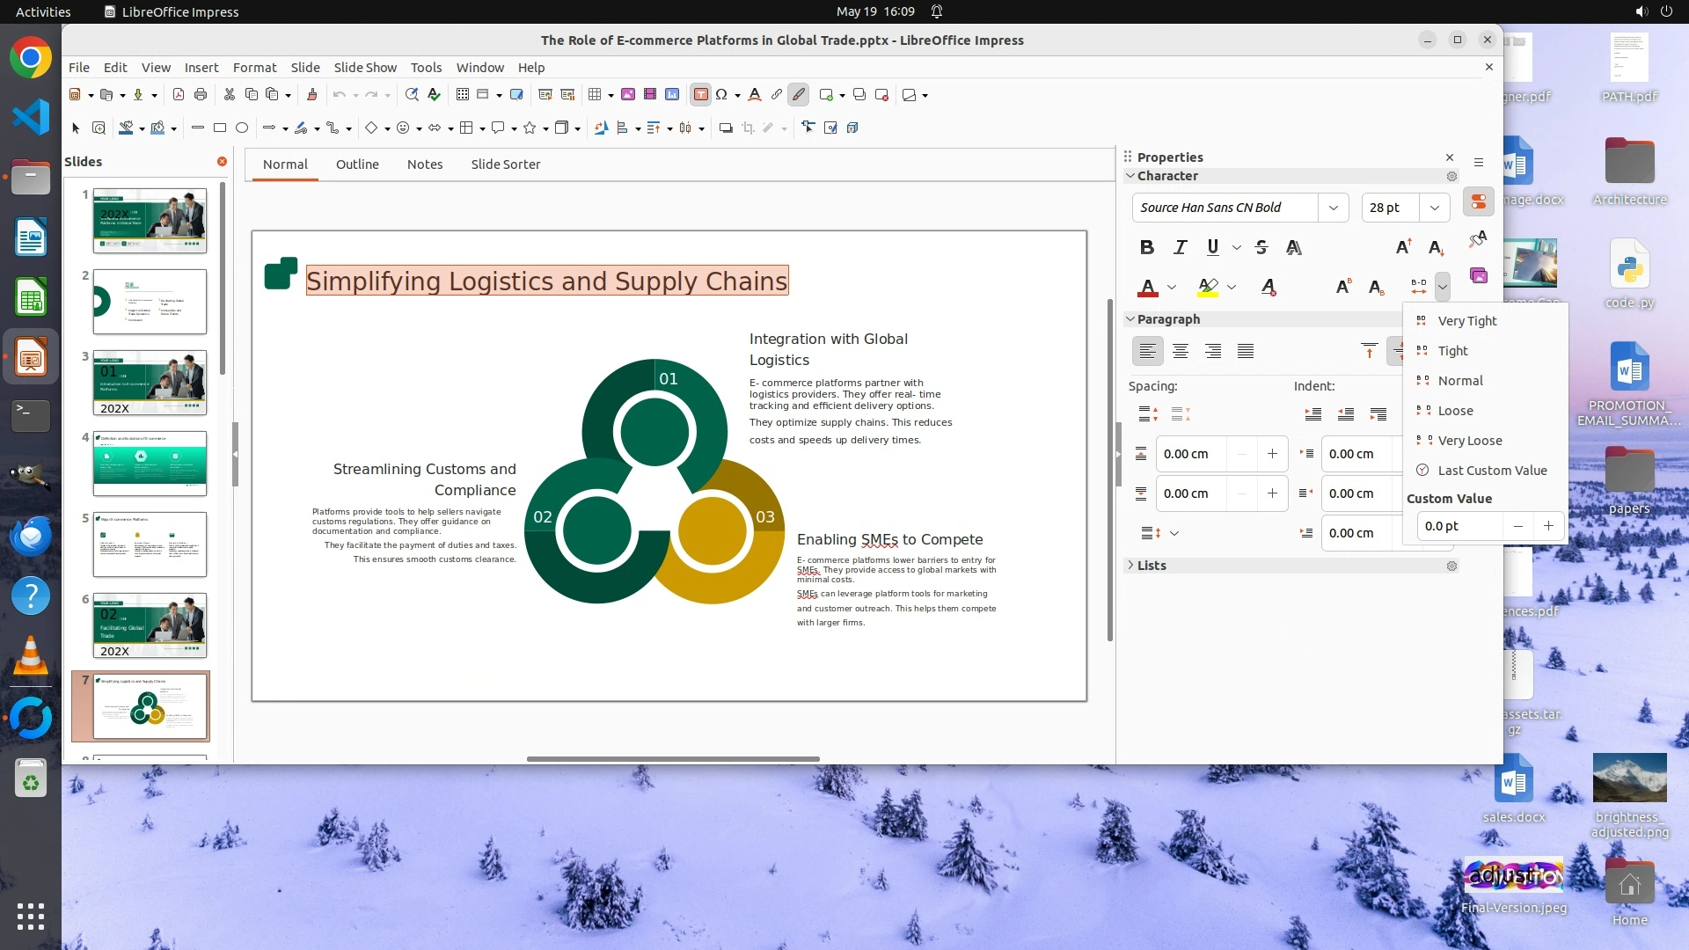Open the font size dropdown
The image size is (1689, 950).
coord(1434,208)
